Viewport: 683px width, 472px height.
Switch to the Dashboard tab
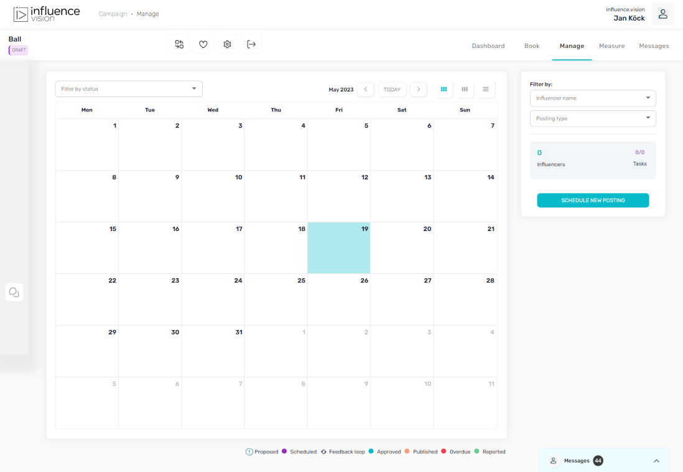tap(488, 46)
